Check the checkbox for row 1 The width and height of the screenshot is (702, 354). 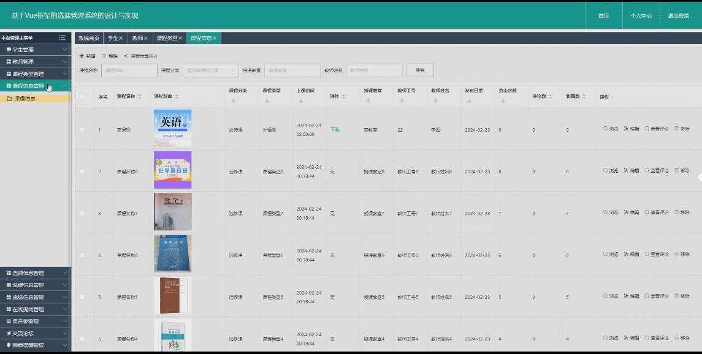82,130
